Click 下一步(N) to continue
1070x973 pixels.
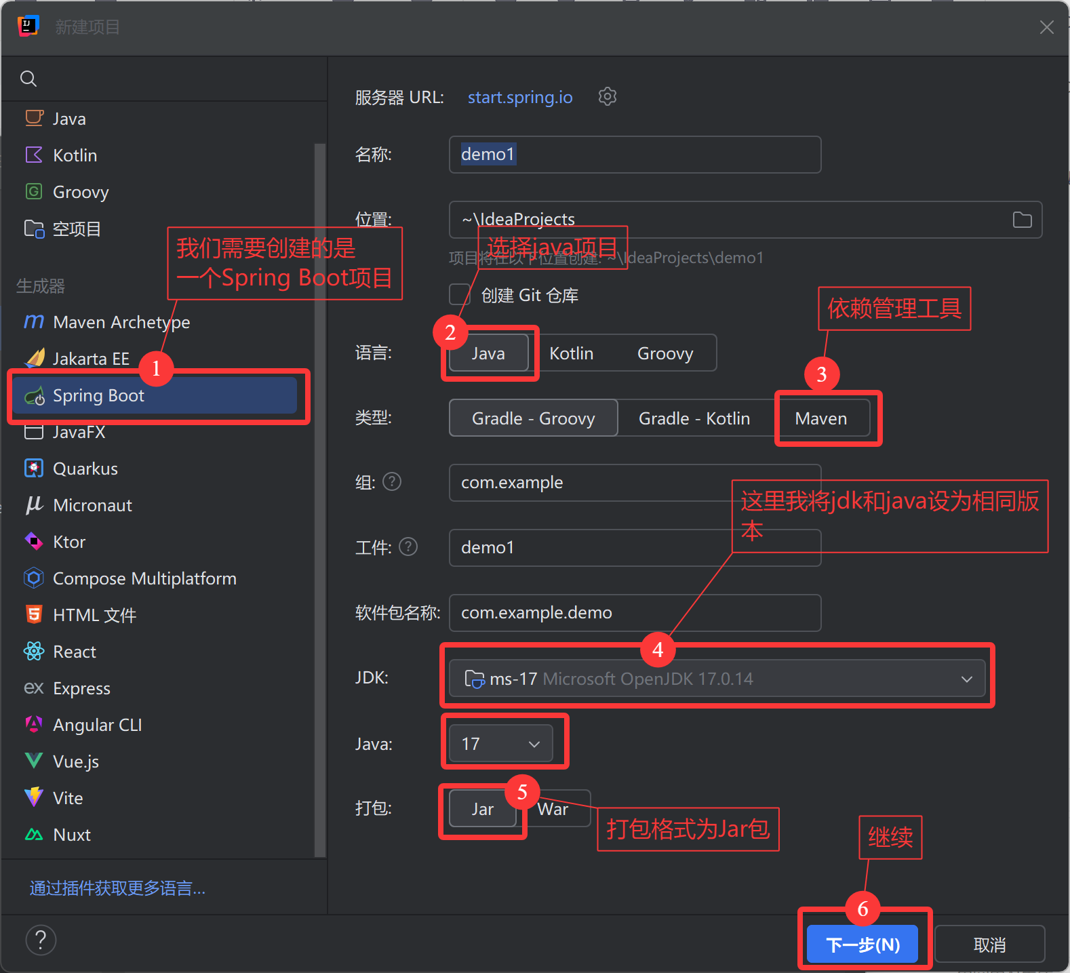coord(863,944)
